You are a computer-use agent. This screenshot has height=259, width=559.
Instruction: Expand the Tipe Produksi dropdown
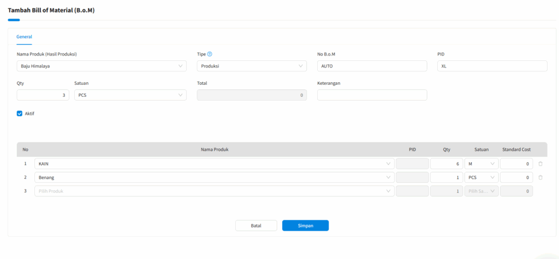pos(252,66)
